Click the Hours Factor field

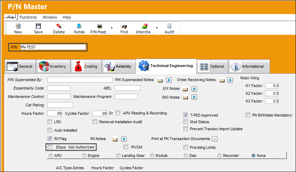pos(55,113)
